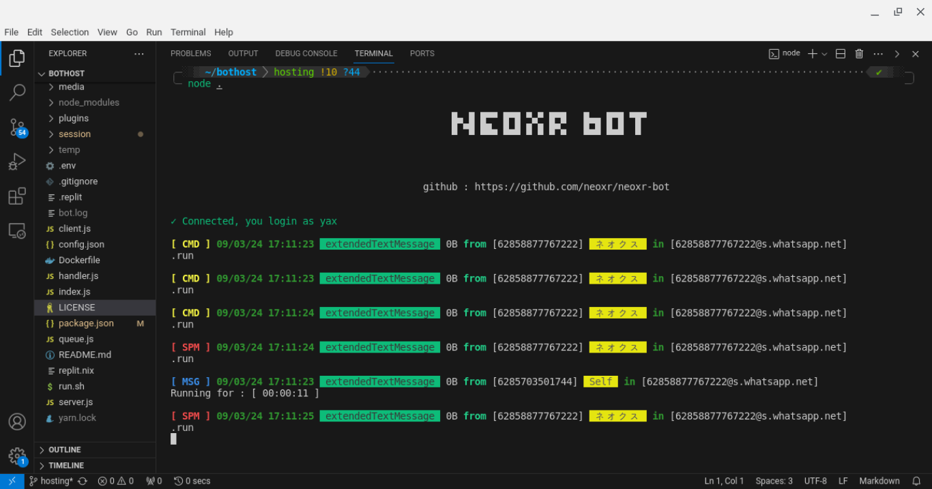
Task: Open the Search view in activity bar
Action: pos(17,92)
